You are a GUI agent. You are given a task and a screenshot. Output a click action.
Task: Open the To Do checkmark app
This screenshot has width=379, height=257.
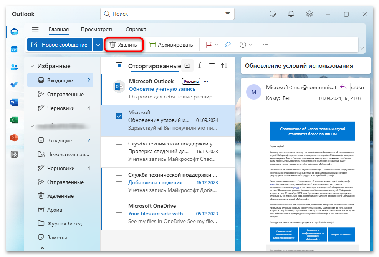point(14,85)
